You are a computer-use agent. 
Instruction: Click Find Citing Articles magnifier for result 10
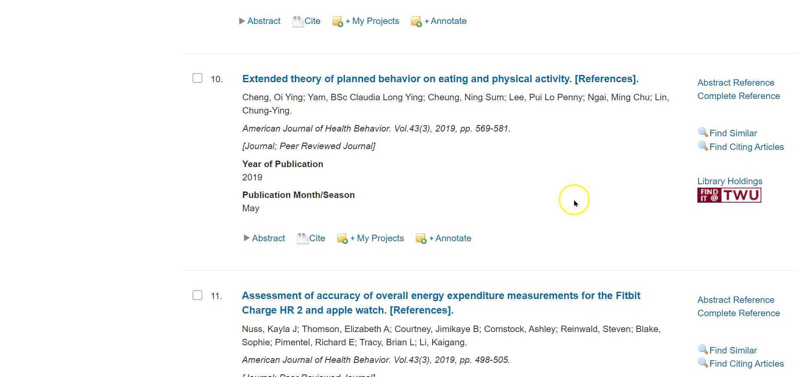[x=703, y=146]
